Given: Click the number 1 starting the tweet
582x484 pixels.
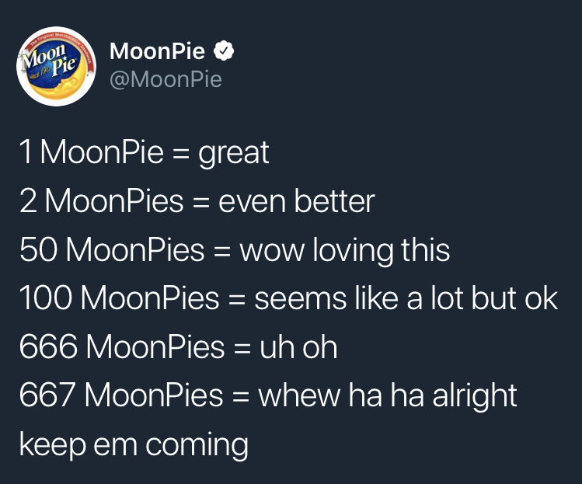Looking at the screenshot, I should pyautogui.click(x=26, y=153).
